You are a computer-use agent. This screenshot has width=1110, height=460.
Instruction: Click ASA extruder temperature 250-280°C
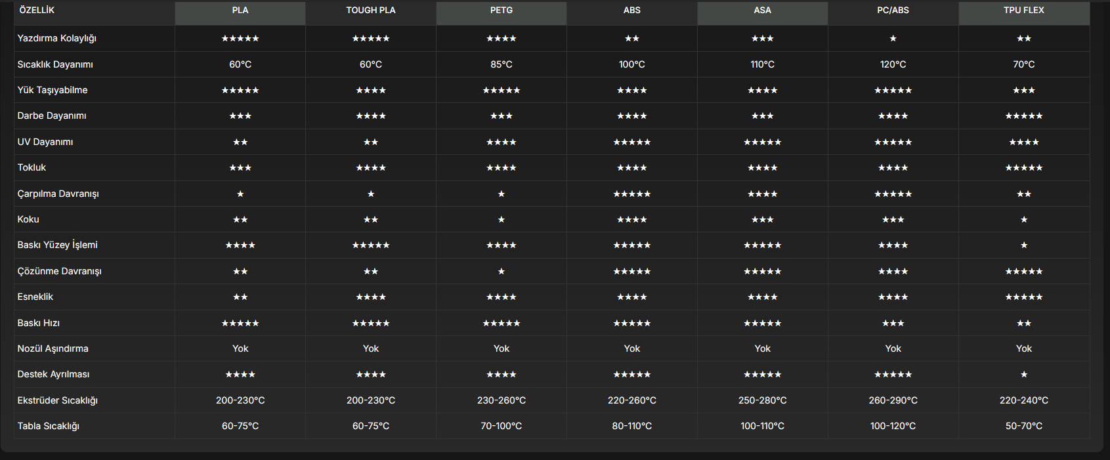763,400
